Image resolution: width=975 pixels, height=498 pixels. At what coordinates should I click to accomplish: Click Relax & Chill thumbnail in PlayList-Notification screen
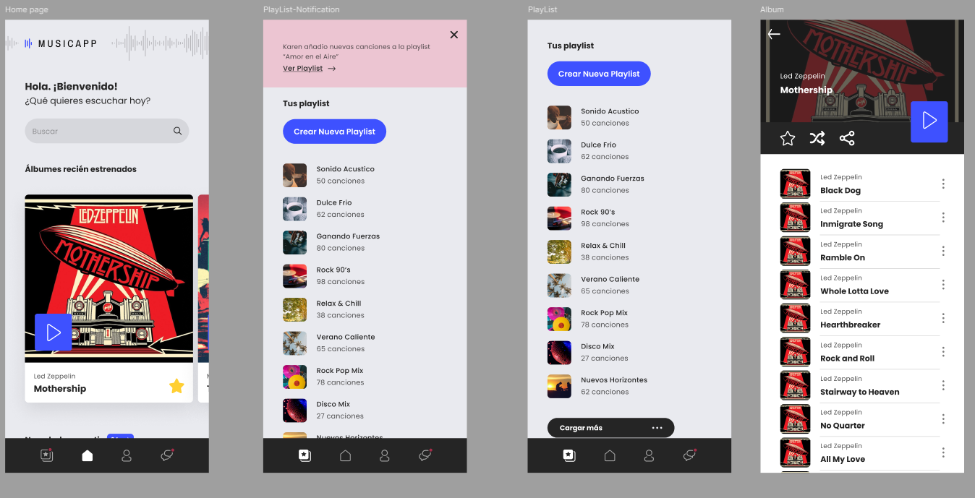[295, 309]
